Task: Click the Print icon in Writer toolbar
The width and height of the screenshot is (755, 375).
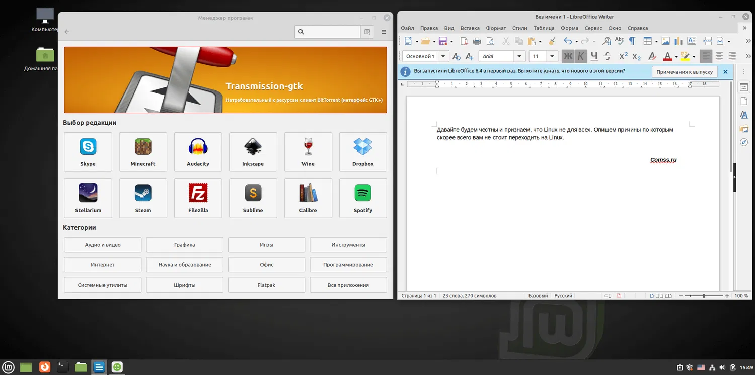Action: tap(477, 41)
